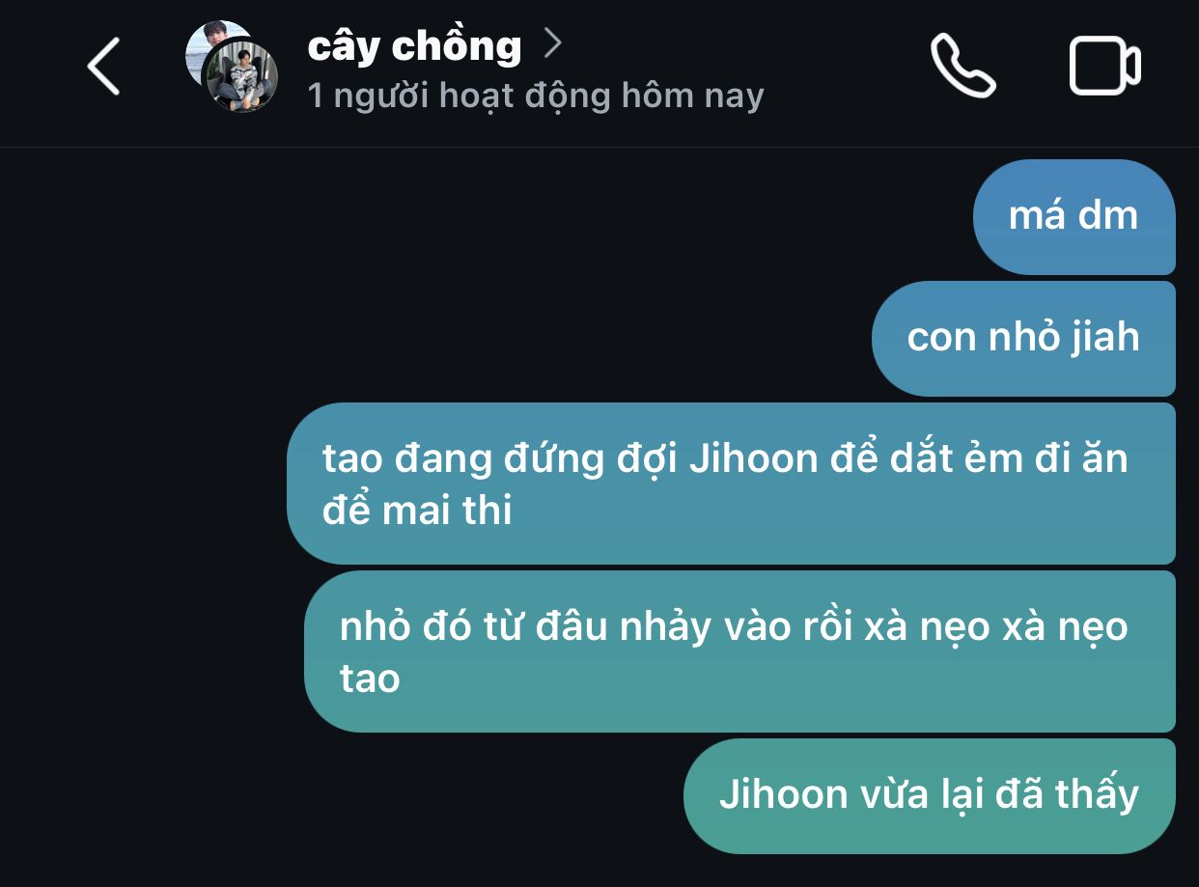Select the tao đang đứng đợi Jihoon message
This screenshot has width=1199, height=887.
click(x=731, y=484)
